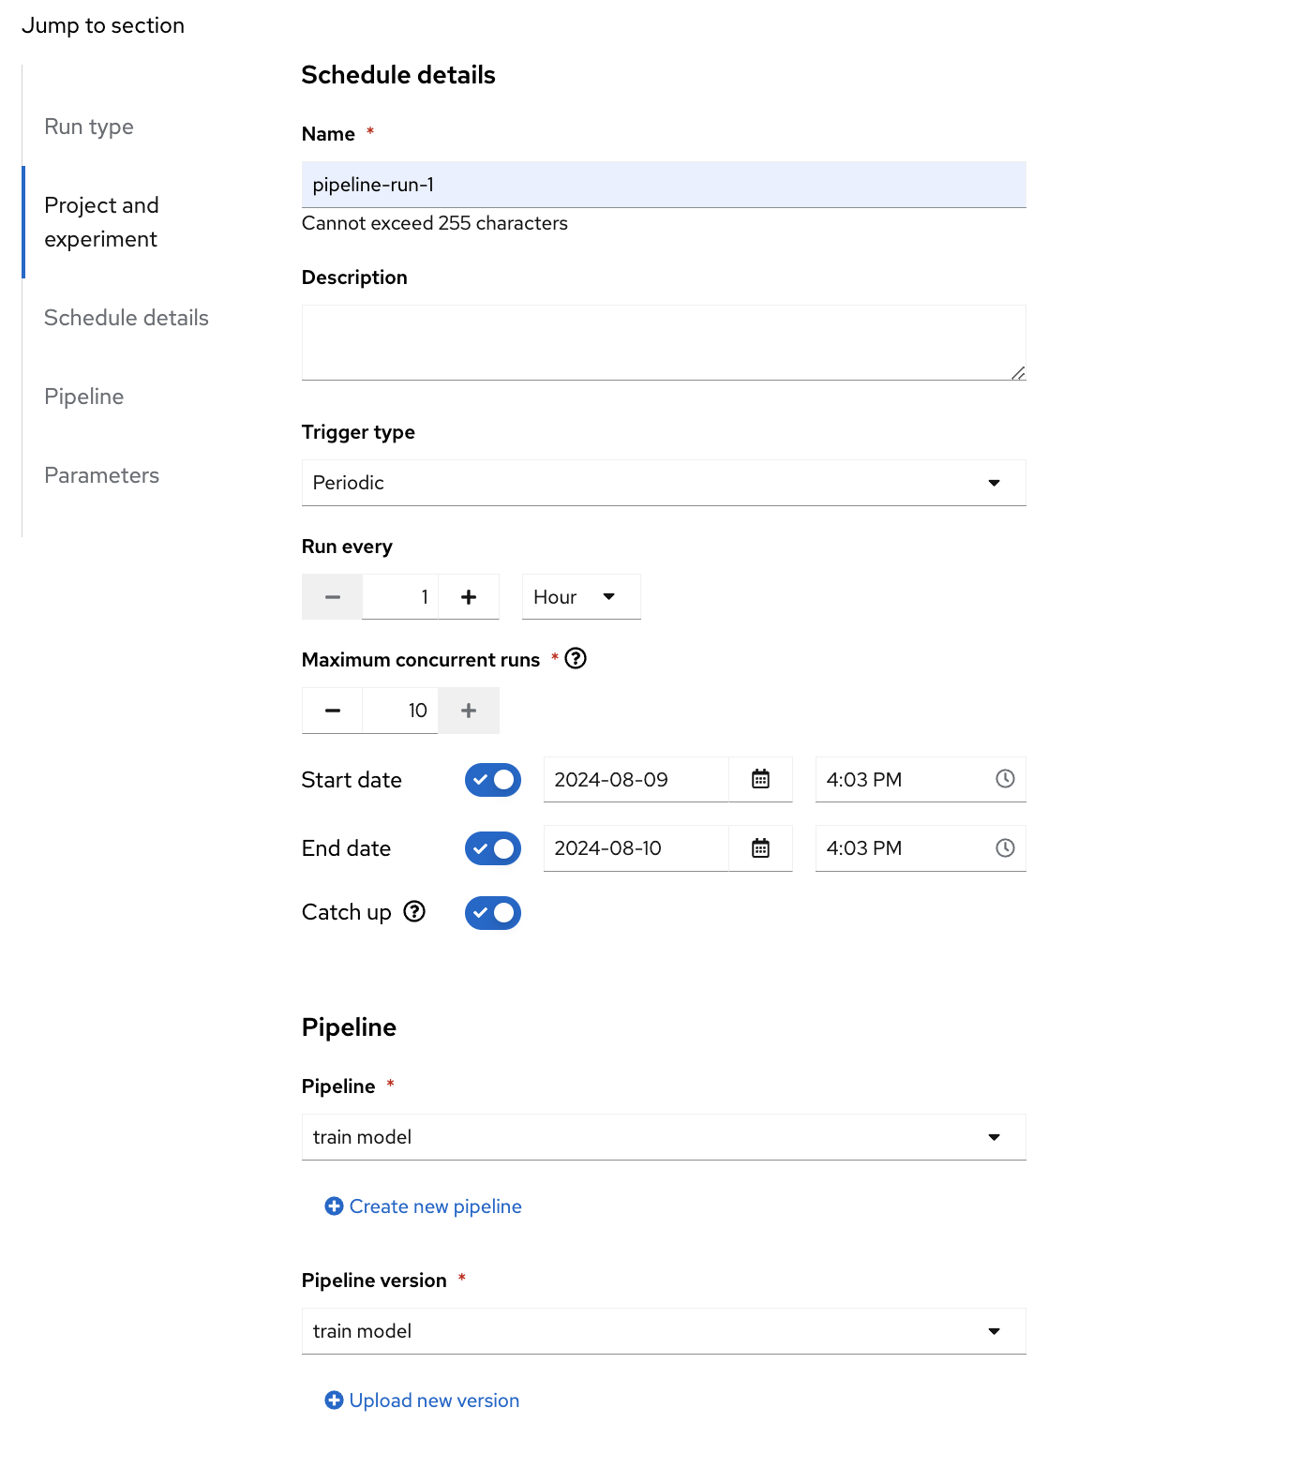Click the Create new pipeline link
The image size is (1303, 1468).
point(424,1206)
